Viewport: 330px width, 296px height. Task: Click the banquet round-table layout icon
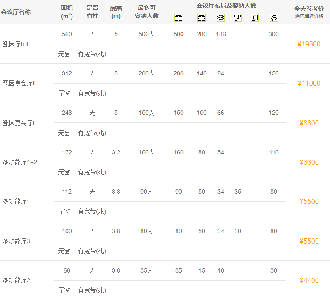pos(274,17)
